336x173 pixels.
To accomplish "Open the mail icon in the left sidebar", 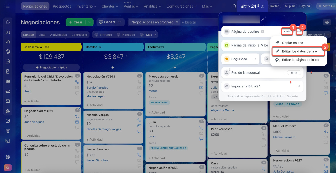I will pyautogui.click(x=8, y=101).
